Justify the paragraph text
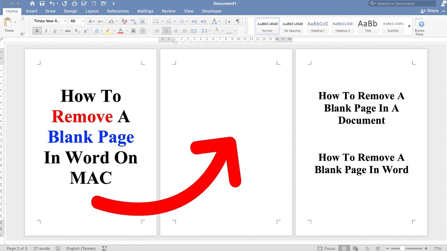 [185, 31]
